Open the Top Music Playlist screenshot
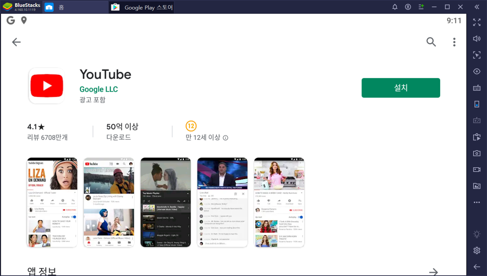This screenshot has width=487, height=276. [x=166, y=202]
